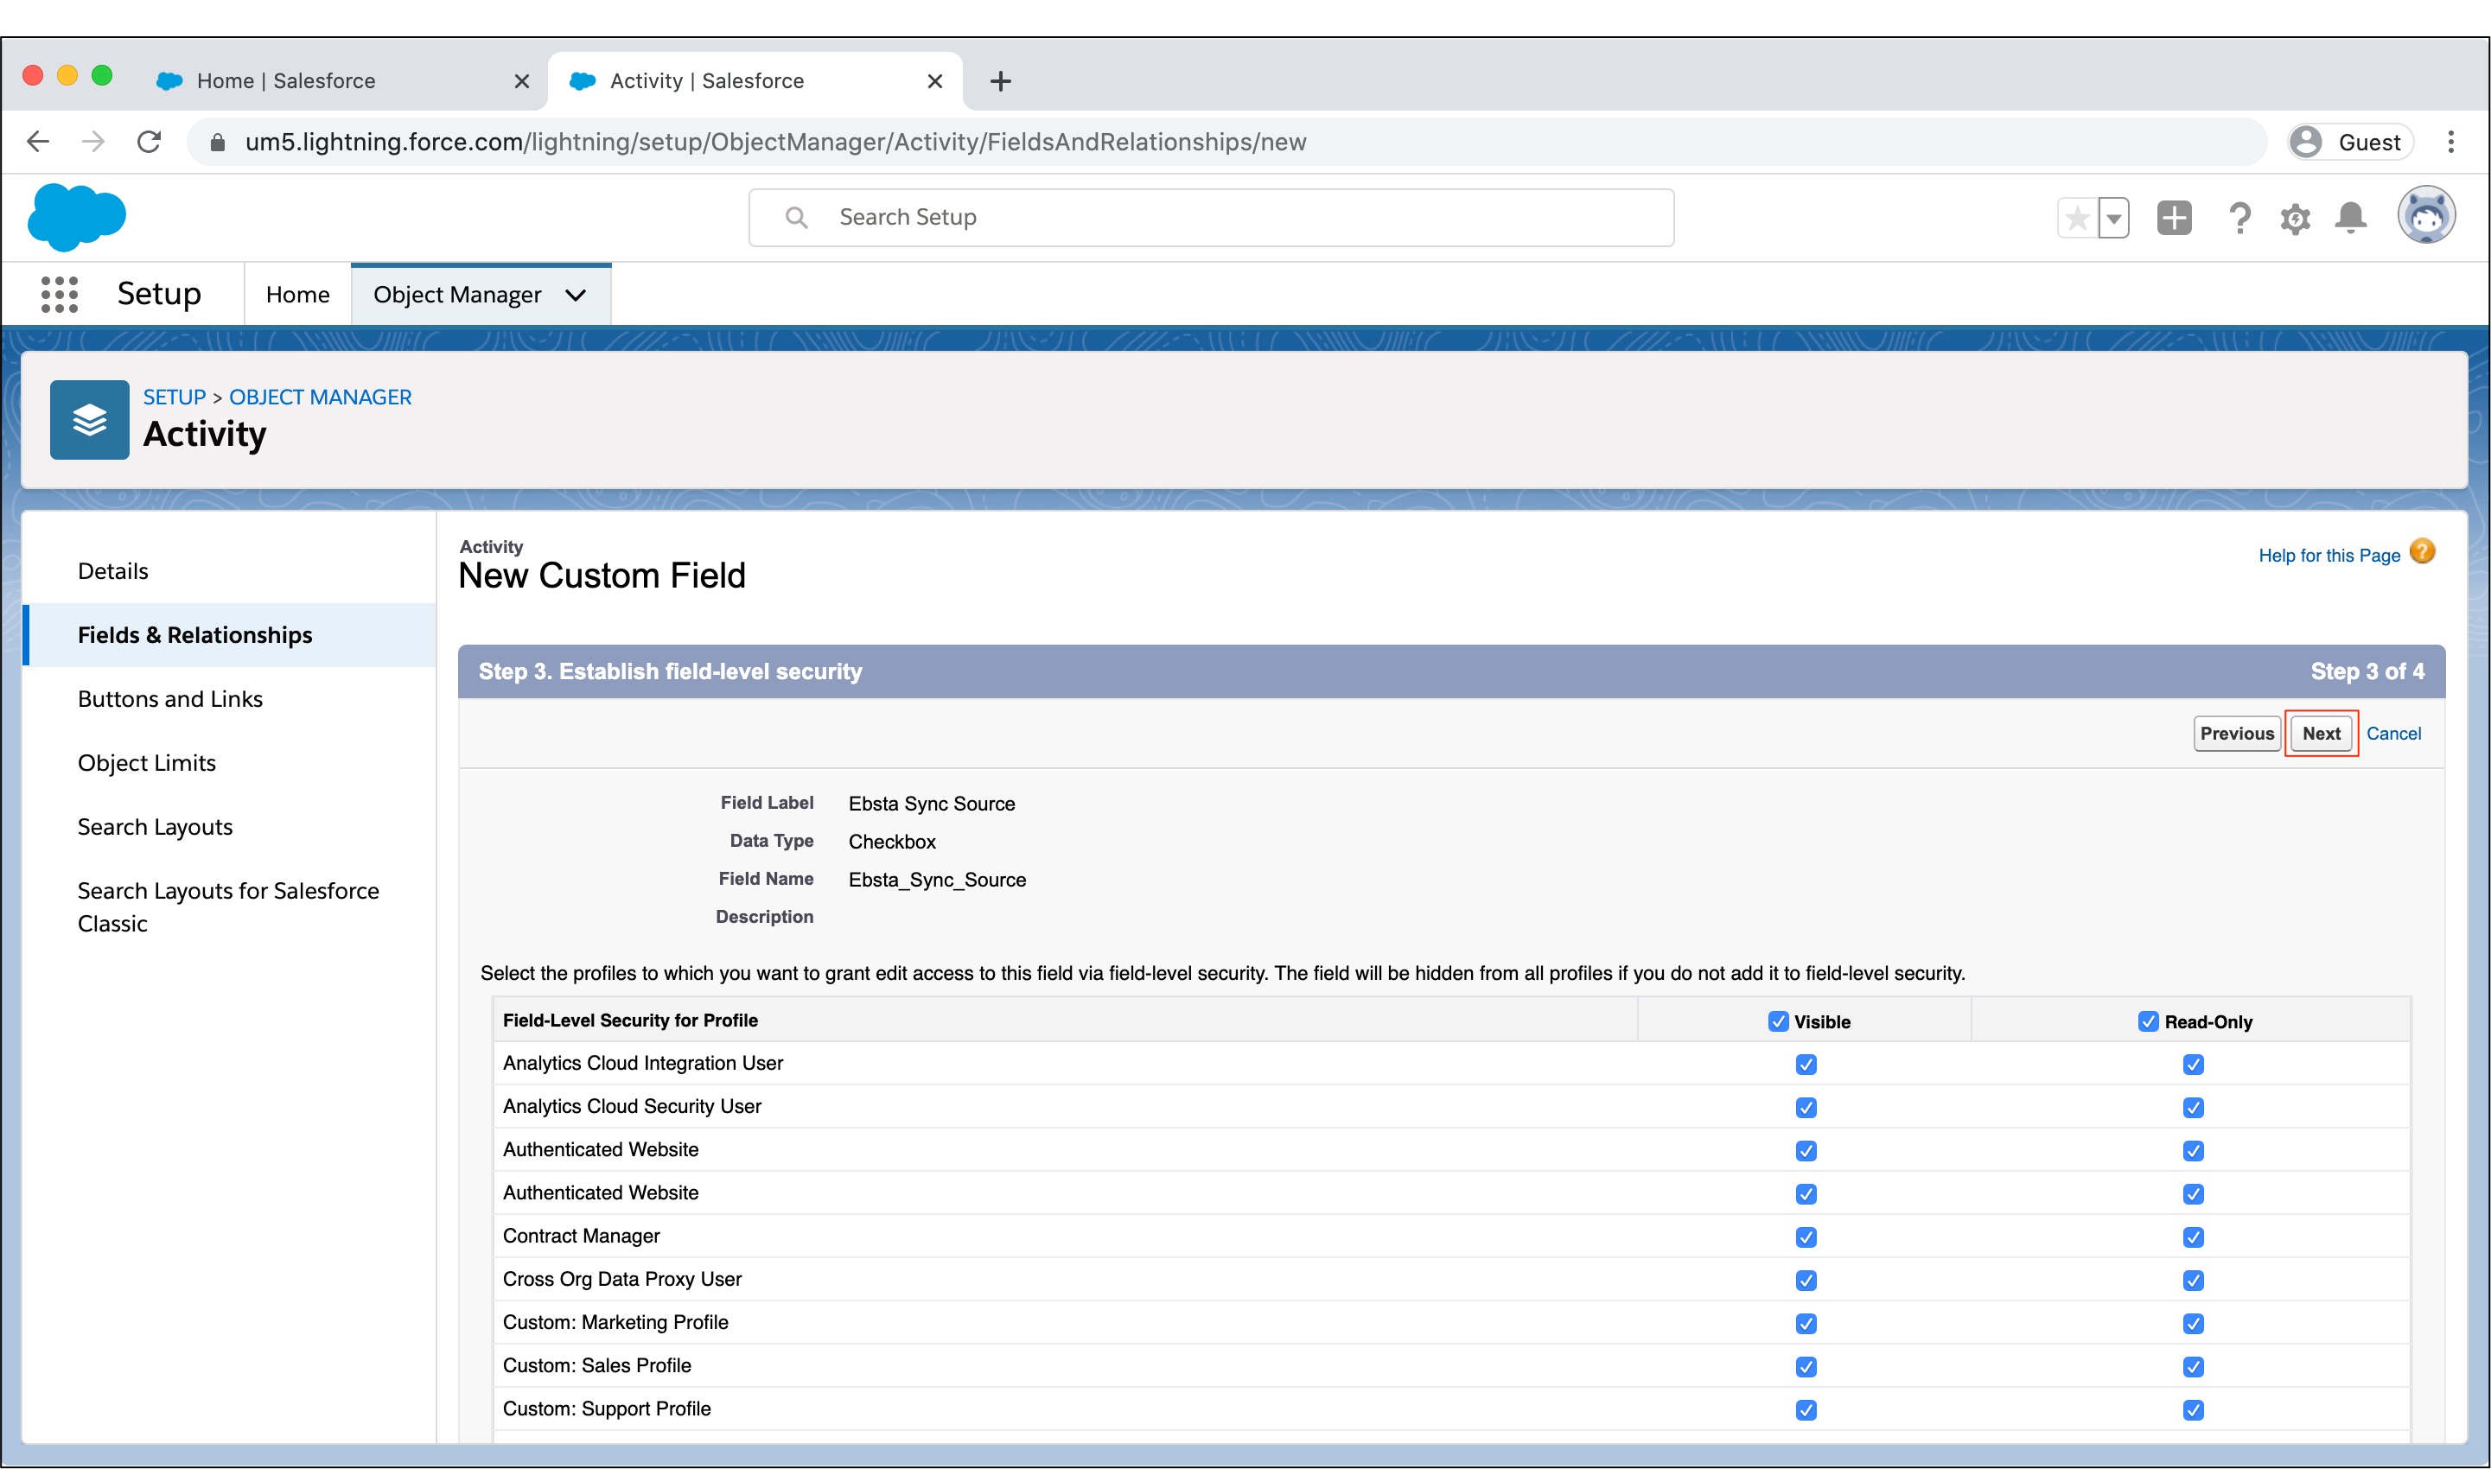The image size is (2491, 1469).
Task: Click the Next button
Action: 2321,734
